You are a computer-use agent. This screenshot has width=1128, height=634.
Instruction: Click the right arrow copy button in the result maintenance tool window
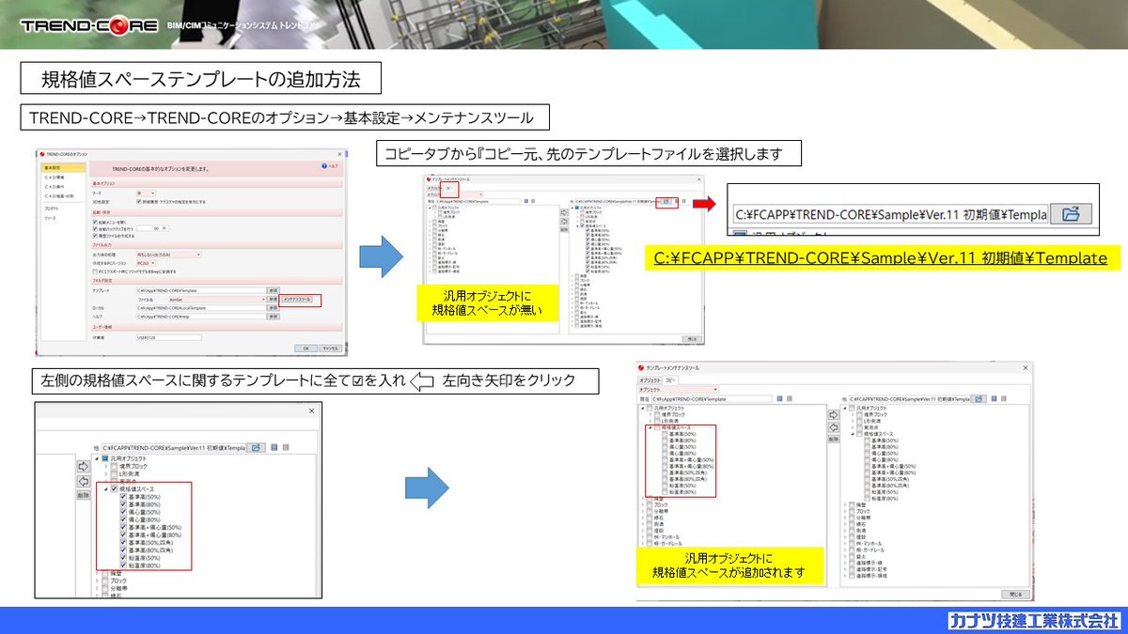[x=834, y=415]
